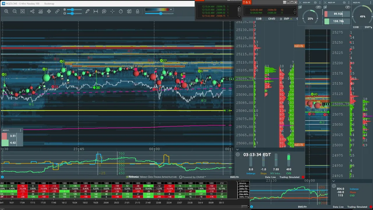373x210 pixels.
Task: Click the zoom in magnifier icon
Action: (6, 11)
